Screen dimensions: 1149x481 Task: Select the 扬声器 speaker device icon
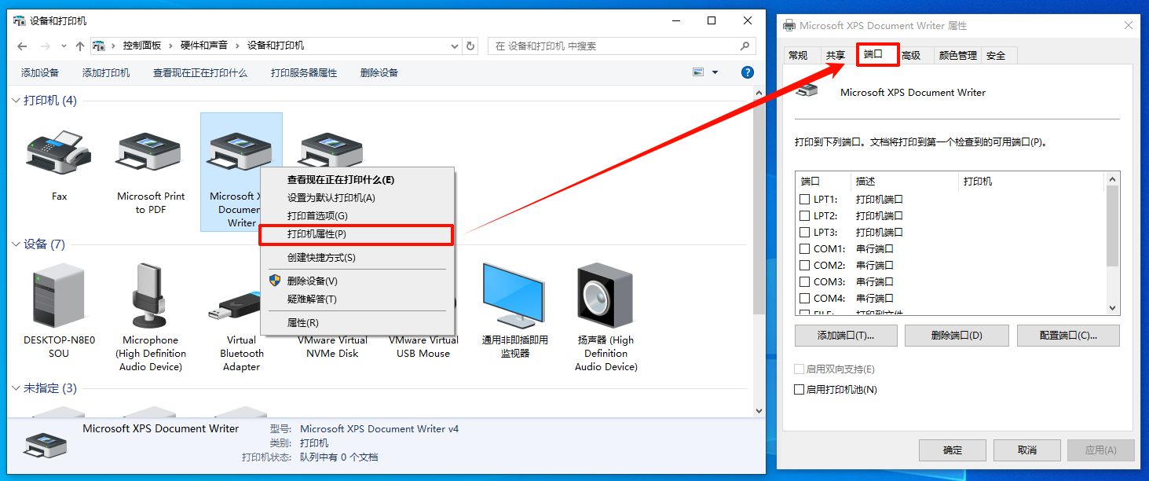(x=606, y=296)
